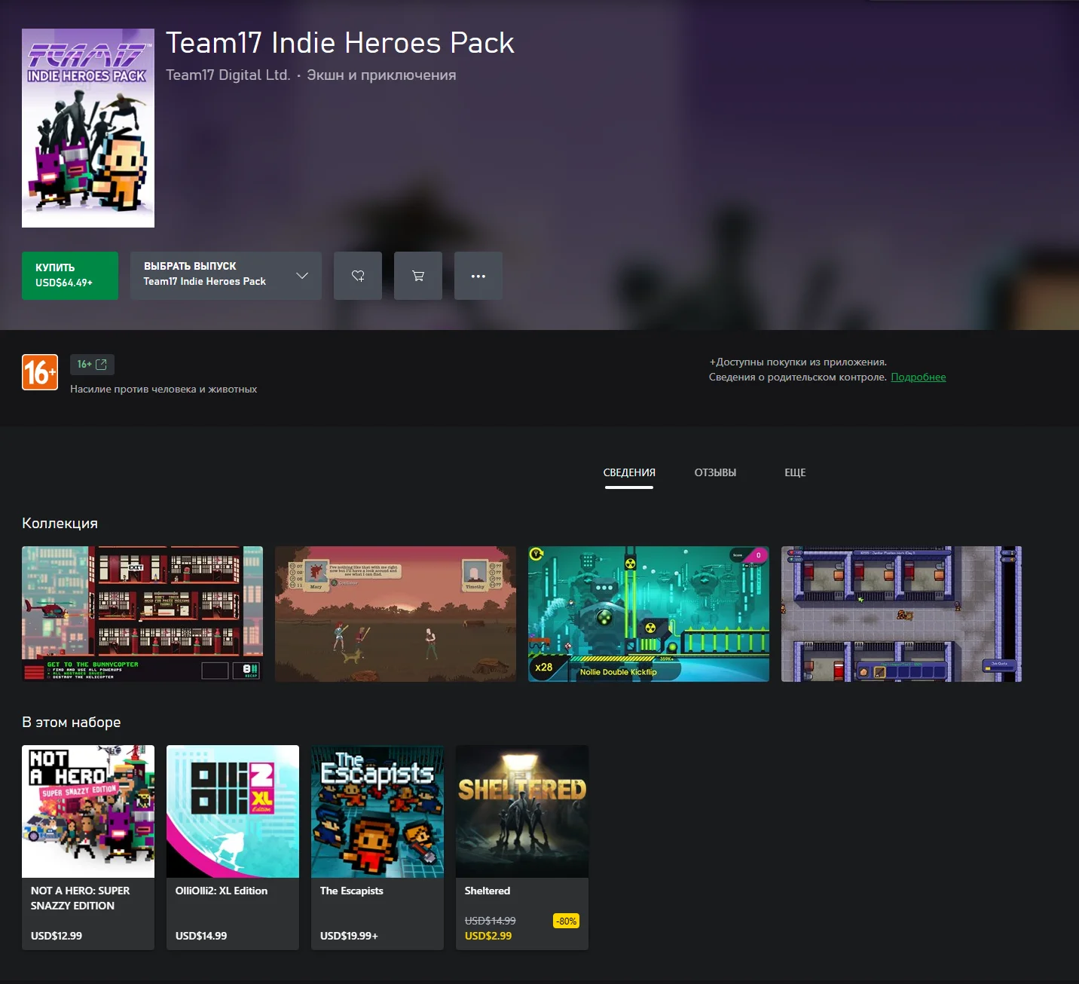Switch to the Отзывы tab
This screenshot has height=984, width=1079.
[x=715, y=472]
